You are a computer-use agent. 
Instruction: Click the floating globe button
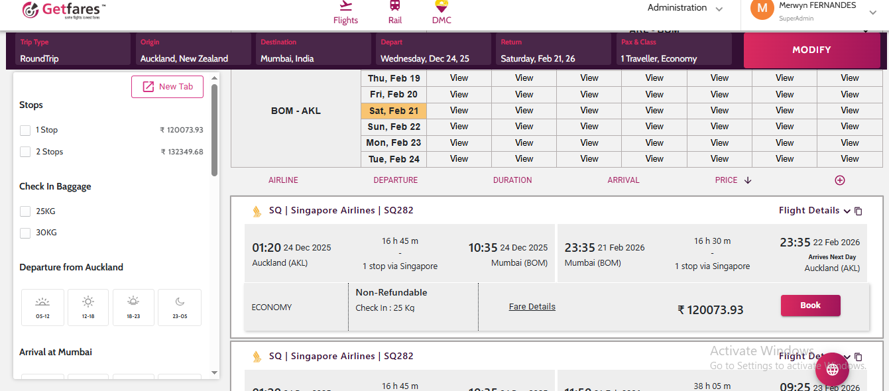coord(832,370)
